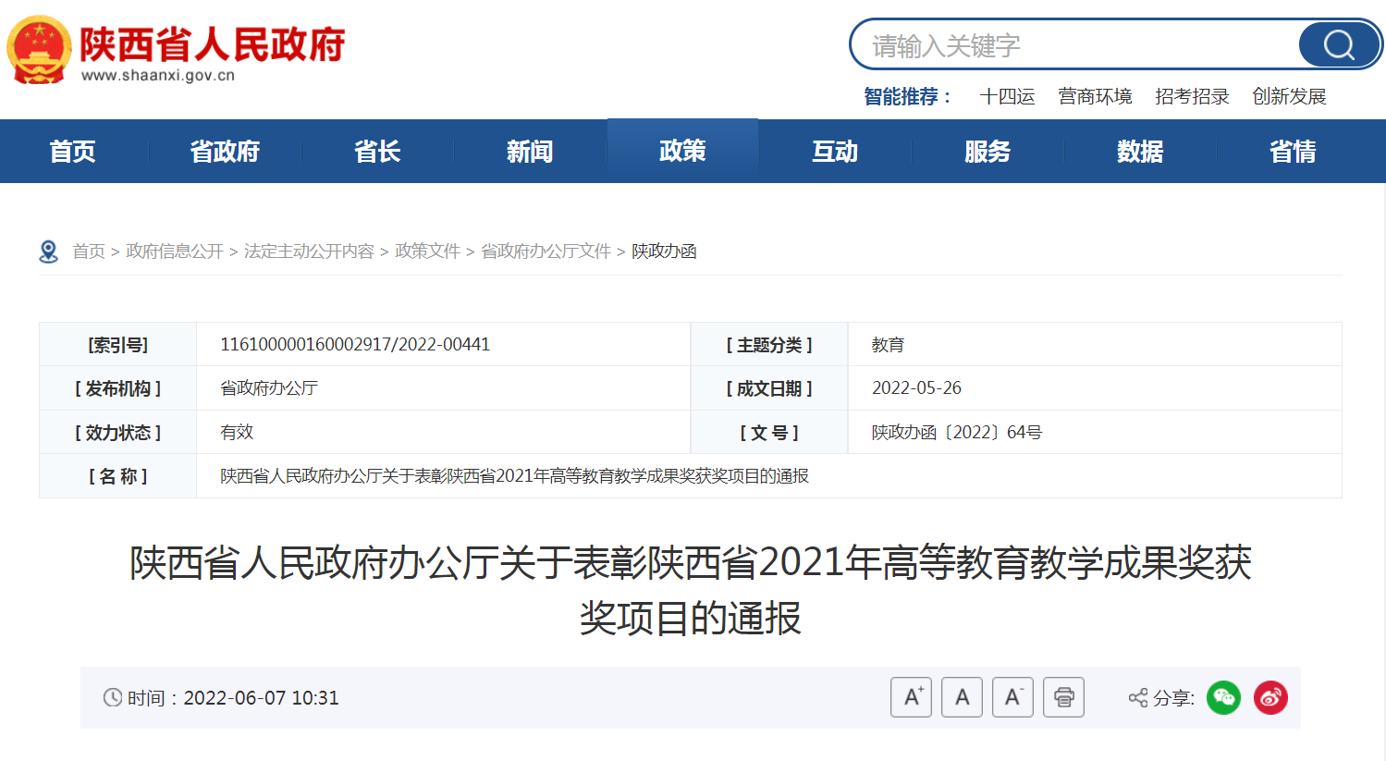Decrease font size with A- button

tap(1012, 697)
